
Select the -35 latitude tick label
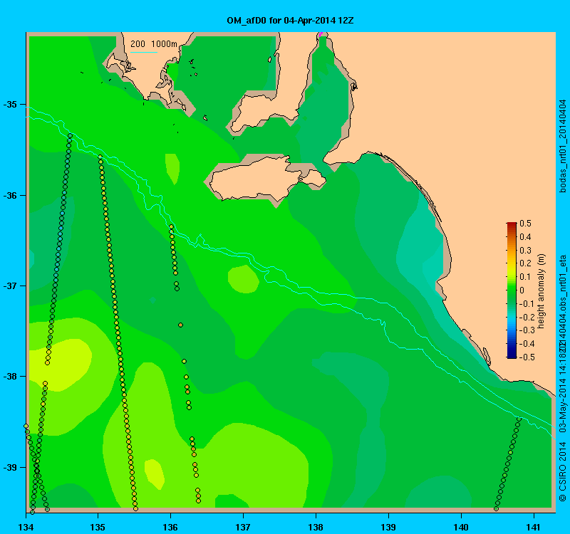(x=10, y=105)
